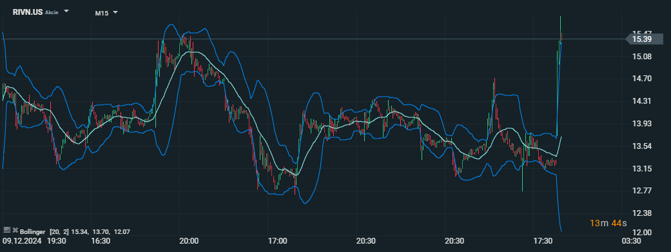The image size is (671, 252).
Task: Click the 09.12.2024 date label
Action: click(22, 241)
